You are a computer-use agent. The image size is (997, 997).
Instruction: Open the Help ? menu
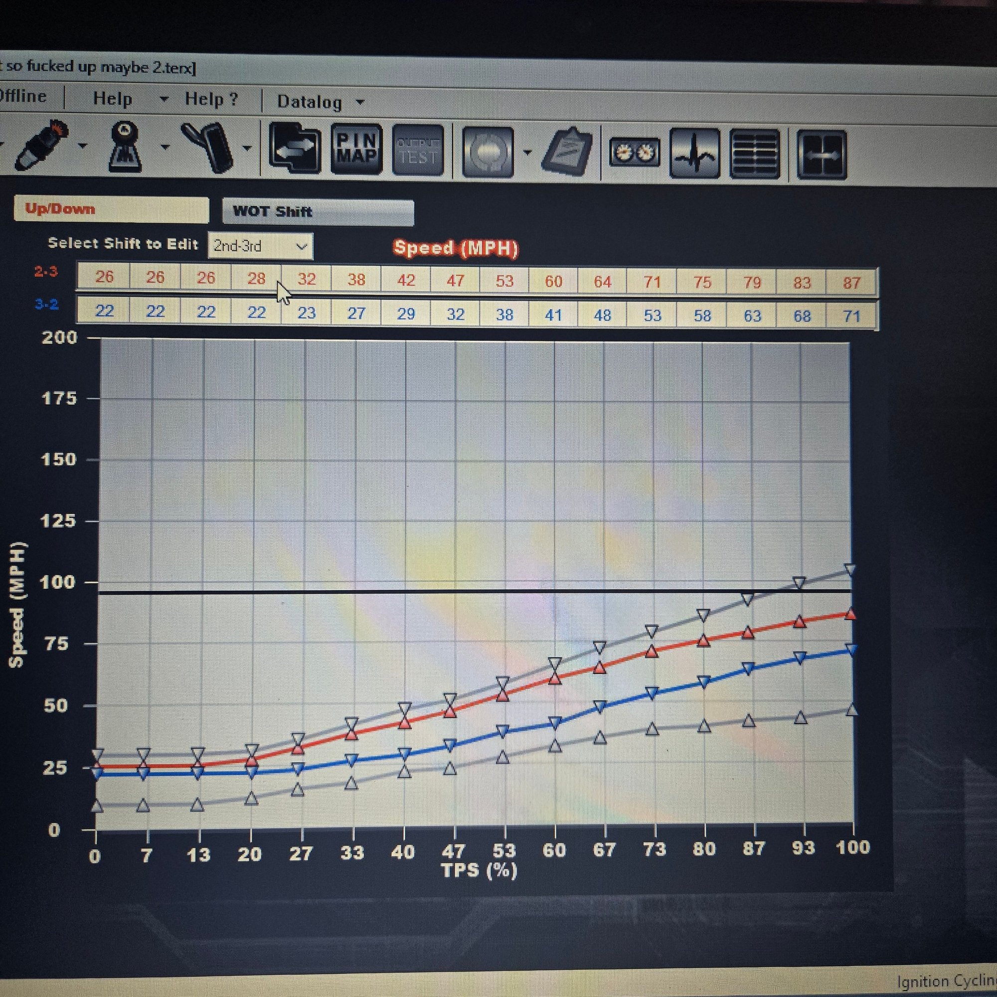(x=211, y=99)
